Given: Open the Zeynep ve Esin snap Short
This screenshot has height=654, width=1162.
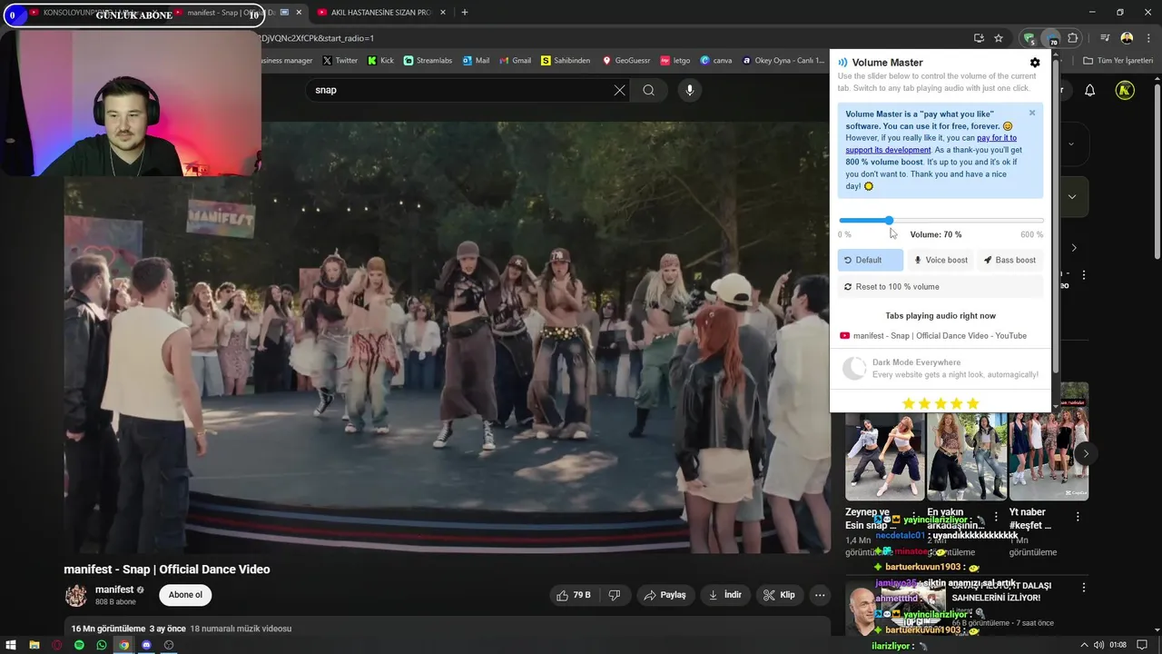Looking at the screenshot, I should point(885,456).
